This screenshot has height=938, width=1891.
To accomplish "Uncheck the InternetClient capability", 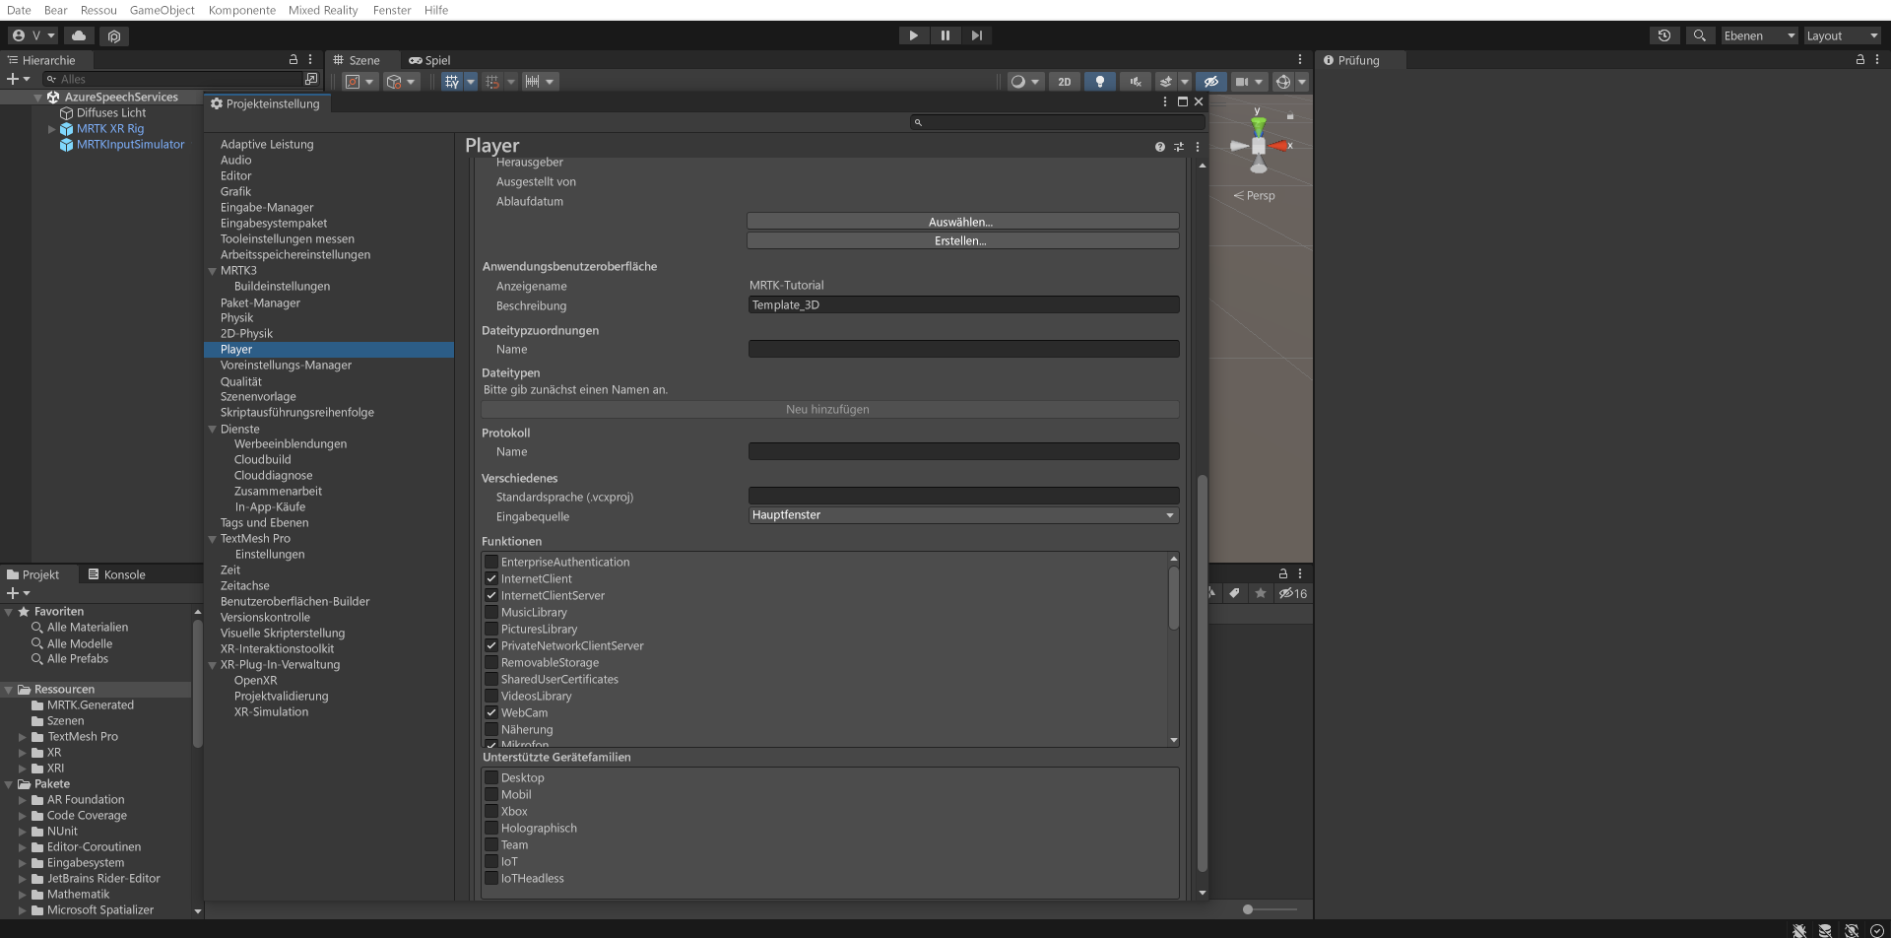I will click(x=491, y=578).
